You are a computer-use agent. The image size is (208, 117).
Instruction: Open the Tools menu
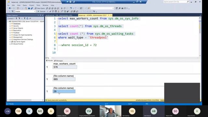[x=38, y=5]
